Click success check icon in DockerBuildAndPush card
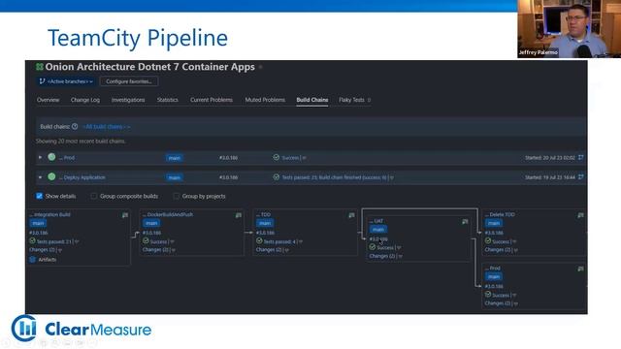 [x=146, y=240]
